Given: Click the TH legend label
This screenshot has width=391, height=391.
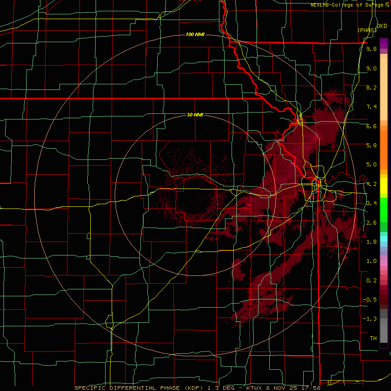Looking at the screenshot, I should 373,338.
